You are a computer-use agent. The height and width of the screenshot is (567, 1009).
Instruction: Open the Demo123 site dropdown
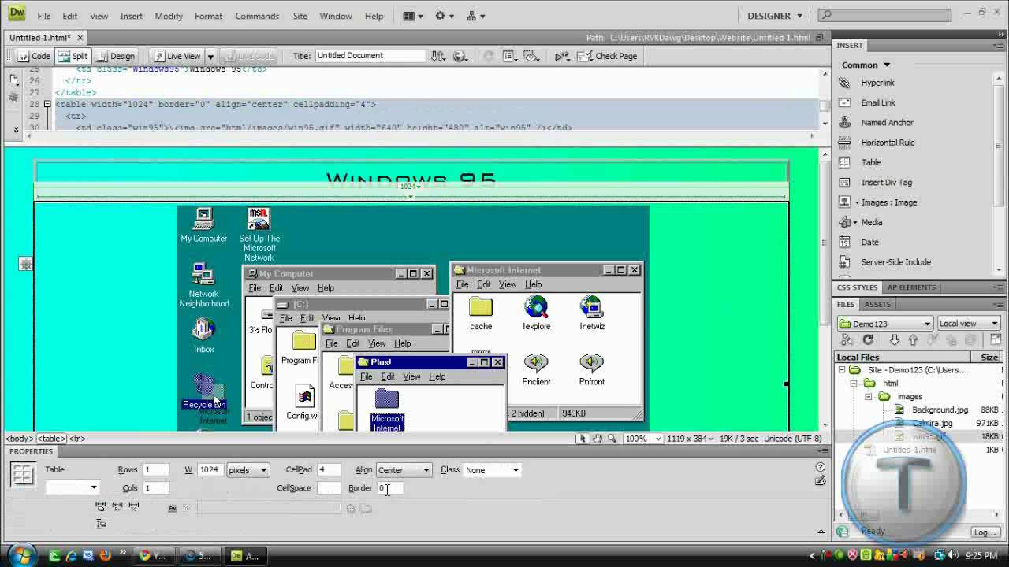click(x=885, y=324)
